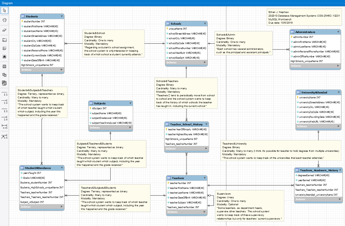This screenshot has height=226, width=345.
Task: Expand Indexes in the Teachers table
Action: (205, 212)
